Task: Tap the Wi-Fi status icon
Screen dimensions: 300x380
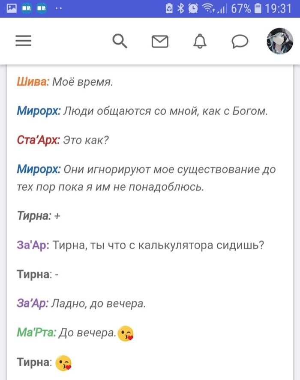Action: click(x=209, y=9)
